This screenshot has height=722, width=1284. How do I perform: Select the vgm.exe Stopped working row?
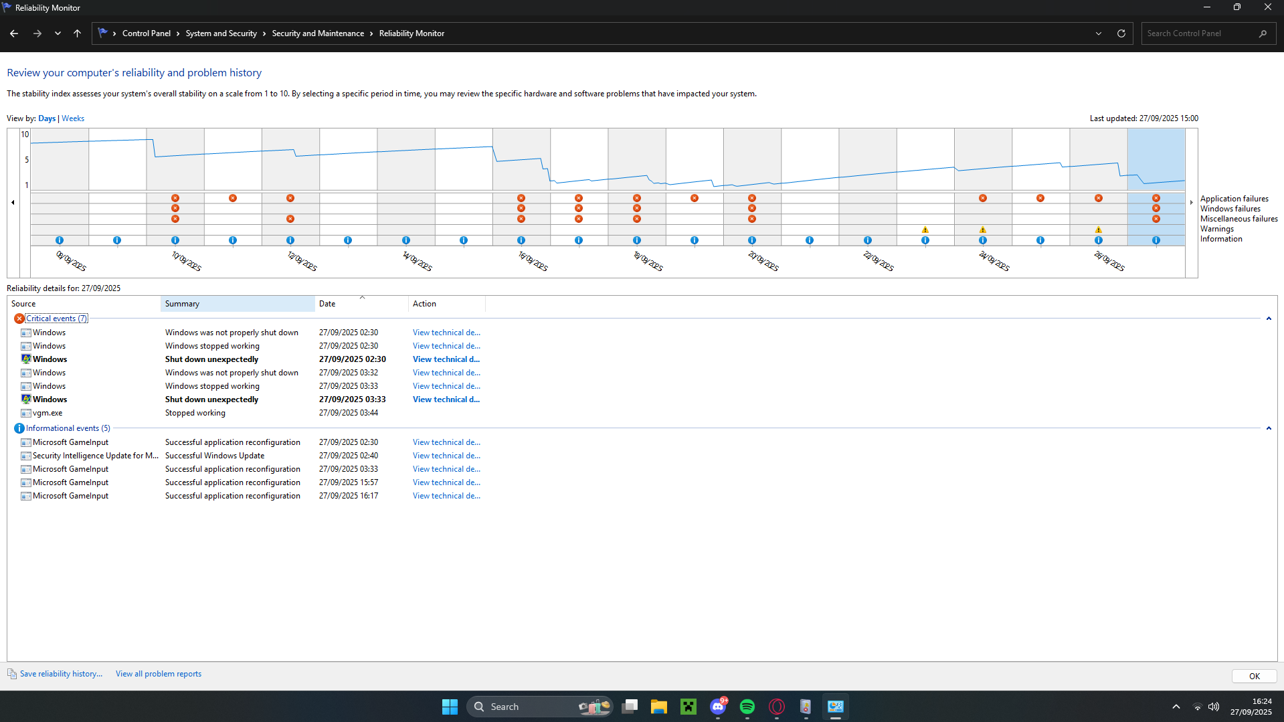point(248,413)
